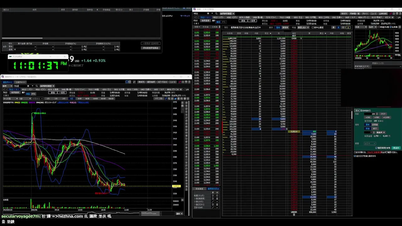This screenshot has width=402, height=226.
Task: Select 60本 bar count tab in chart toolbar
Action: [x=87, y=99]
